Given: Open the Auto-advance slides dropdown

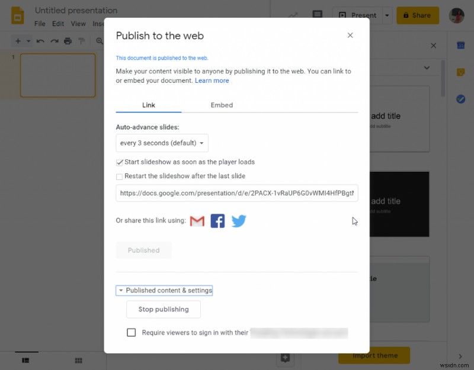Looking at the screenshot, I should (x=162, y=143).
